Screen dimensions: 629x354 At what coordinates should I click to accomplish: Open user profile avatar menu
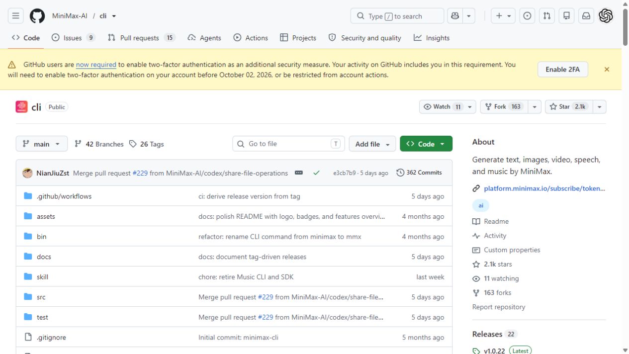606,16
